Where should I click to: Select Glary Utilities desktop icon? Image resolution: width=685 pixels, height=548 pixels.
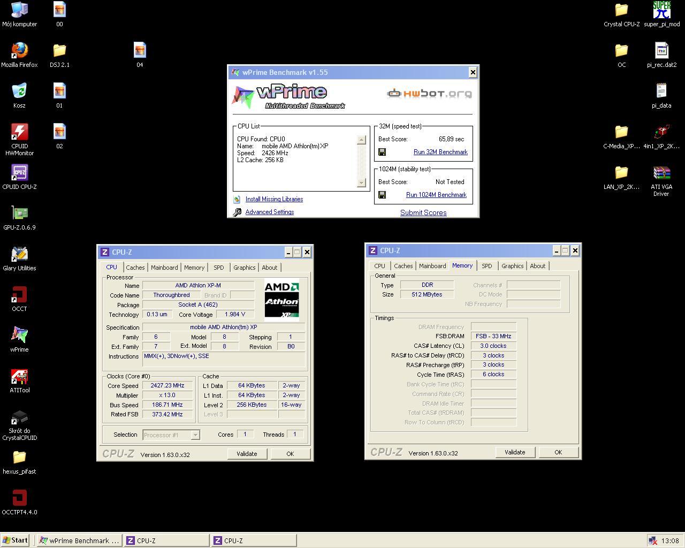(x=19, y=258)
